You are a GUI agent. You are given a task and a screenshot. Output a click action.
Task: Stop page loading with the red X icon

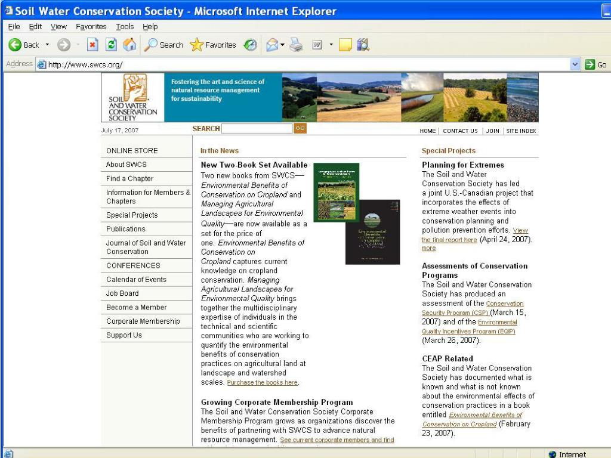[x=92, y=45]
